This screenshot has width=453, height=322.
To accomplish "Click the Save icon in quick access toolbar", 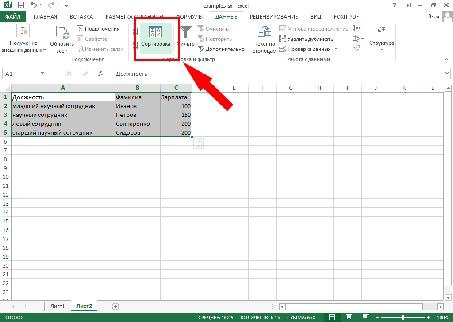I will tap(20, 5).
